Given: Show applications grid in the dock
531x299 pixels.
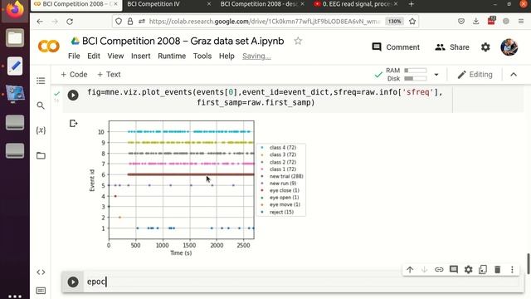Looking at the screenshot, I should click(x=15, y=296).
